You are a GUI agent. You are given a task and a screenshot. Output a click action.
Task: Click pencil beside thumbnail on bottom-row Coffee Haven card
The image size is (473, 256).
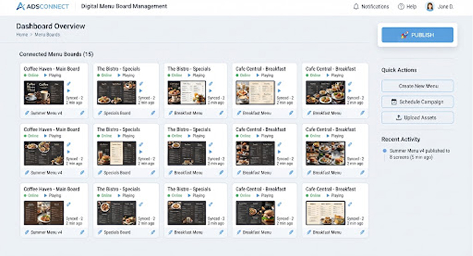tap(69, 205)
